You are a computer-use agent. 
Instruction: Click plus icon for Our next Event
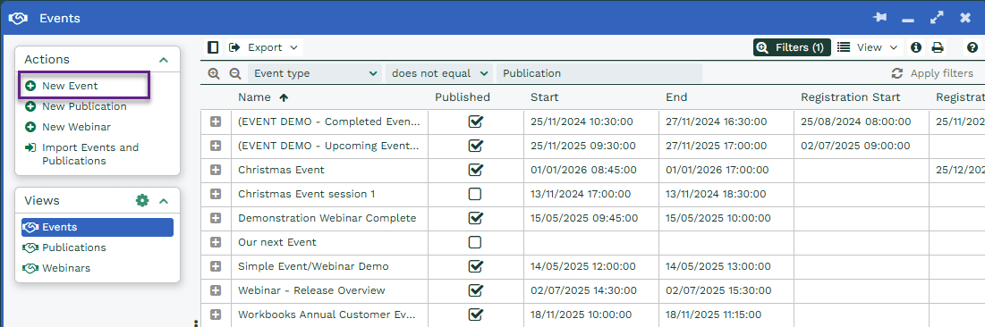216,242
